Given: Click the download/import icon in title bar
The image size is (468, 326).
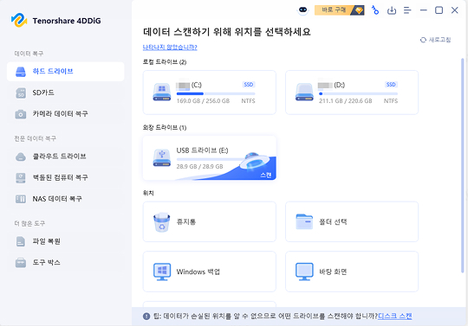Looking at the screenshot, I should [x=391, y=10].
